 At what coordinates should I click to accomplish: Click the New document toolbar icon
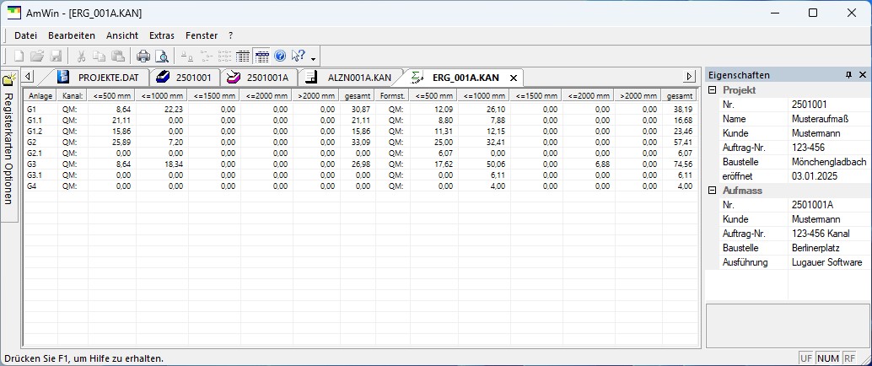point(19,56)
